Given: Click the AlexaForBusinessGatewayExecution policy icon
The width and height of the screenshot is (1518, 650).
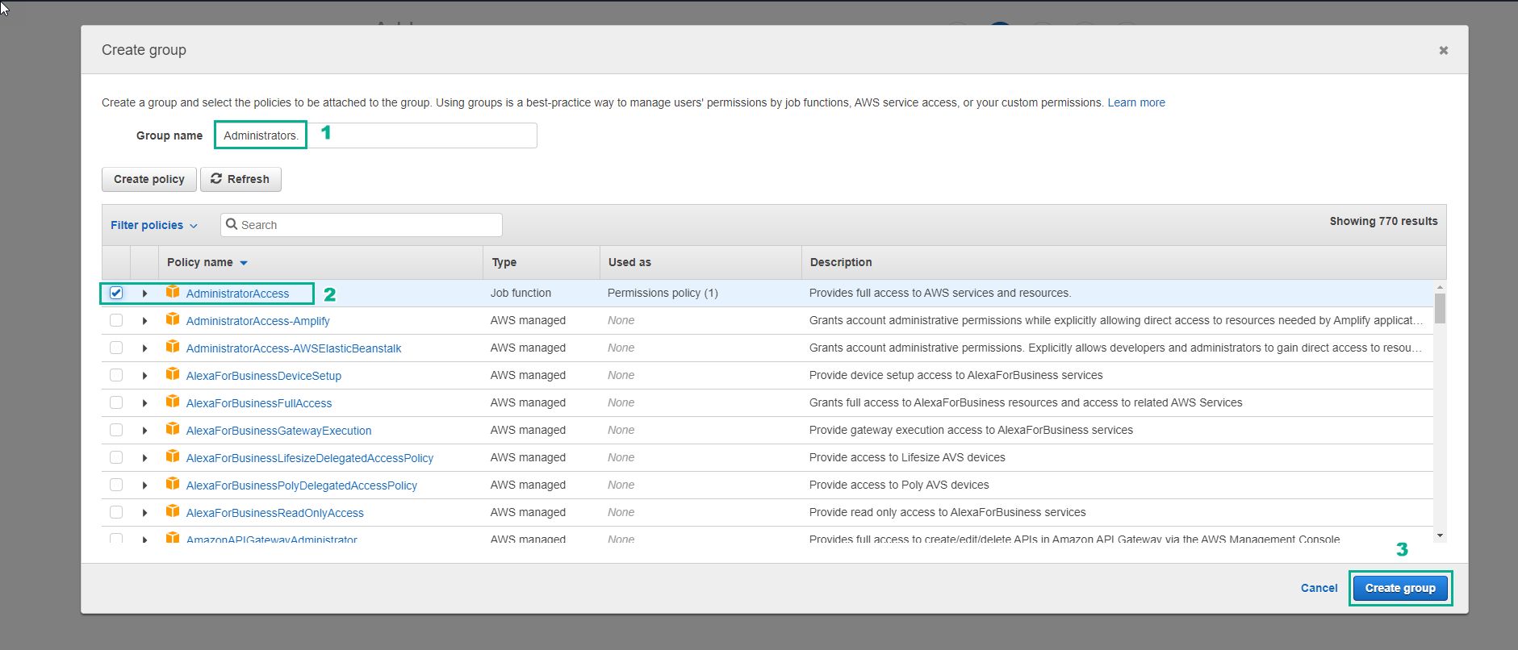Looking at the screenshot, I should point(173,429).
